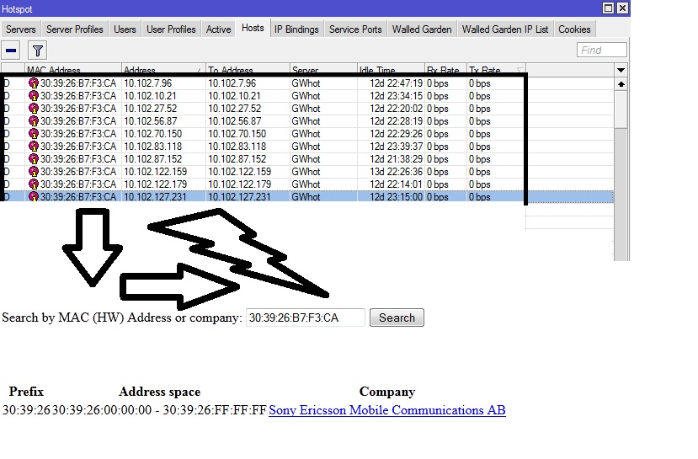Viewport: 698px width, 459px height.
Task: Click scrollbar up arrow in hosts list
Action: click(621, 84)
